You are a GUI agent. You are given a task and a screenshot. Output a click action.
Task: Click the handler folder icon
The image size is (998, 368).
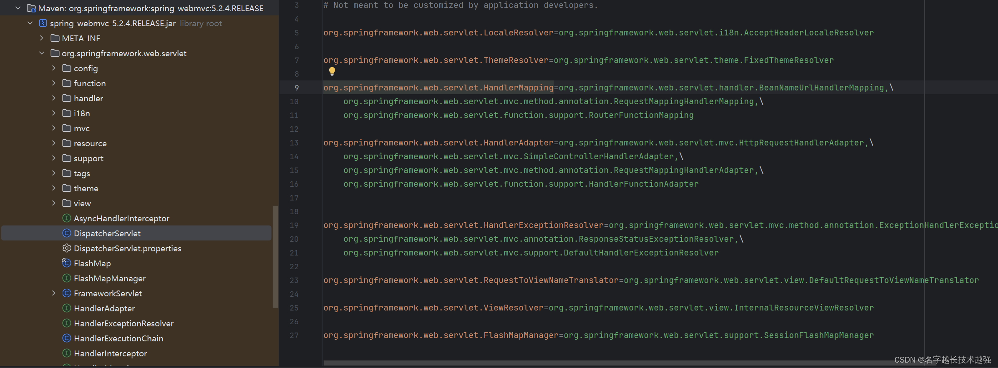[67, 98]
